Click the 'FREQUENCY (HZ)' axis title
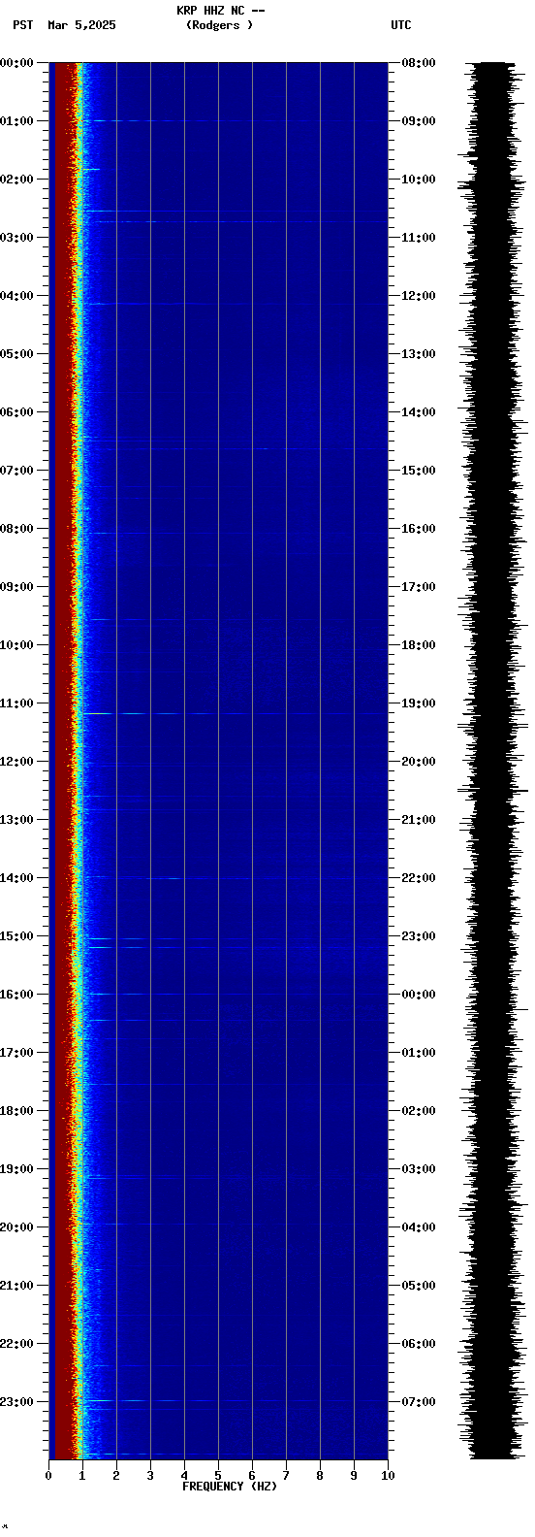Screen dimensions: 535x1537 [x=230, y=1487]
